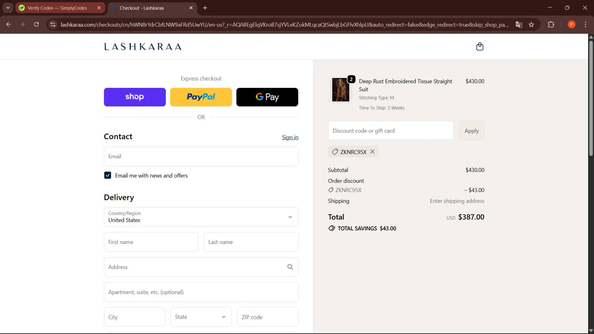Uncheck Email me with news and offers
Viewport: 594px width, 334px height.
(x=108, y=175)
